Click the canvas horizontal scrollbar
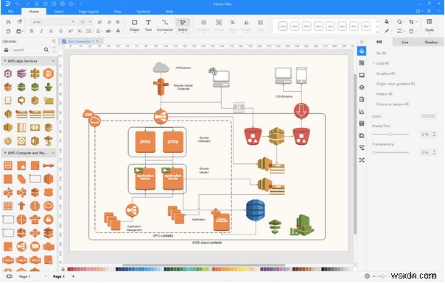 203,265
